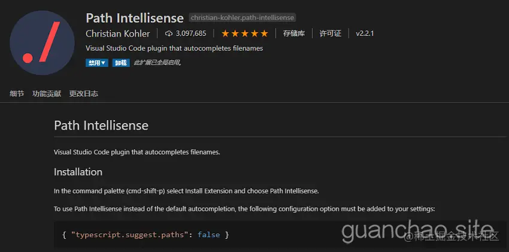
Task: Click the v2.2.1 version label
Action: click(x=365, y=33)
